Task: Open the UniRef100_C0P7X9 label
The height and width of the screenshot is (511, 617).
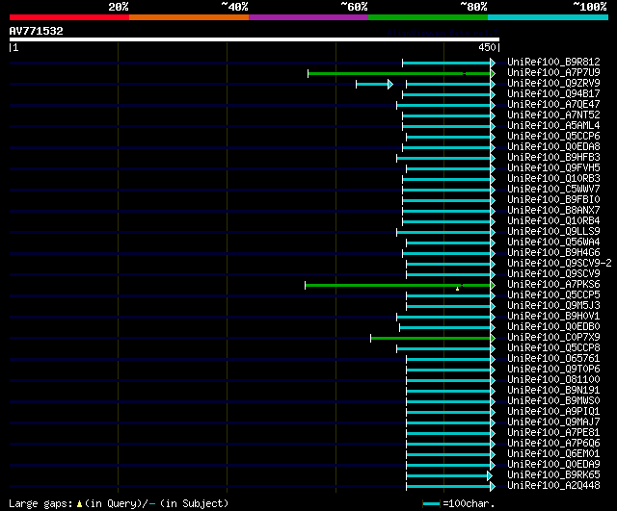Action: tap(553, 338)
